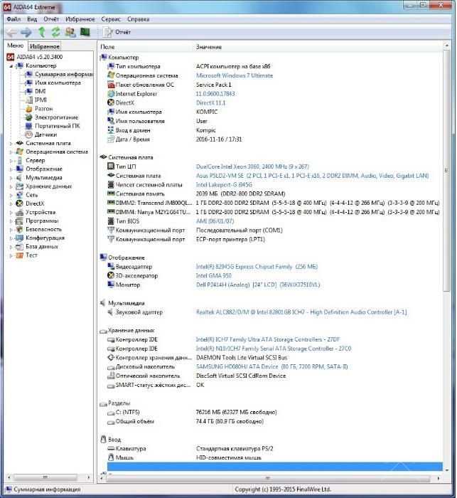Click the users icon in the toolbar

click(x=70, y=32)
